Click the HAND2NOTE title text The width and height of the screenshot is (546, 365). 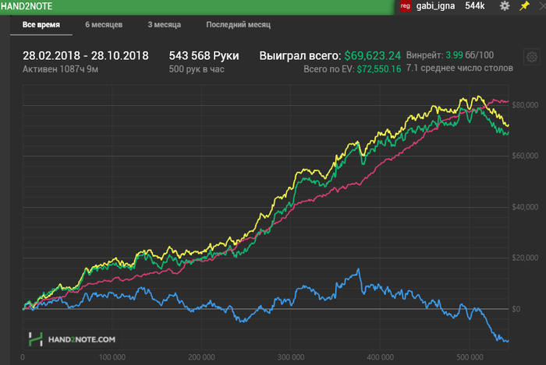pyautogui.click(x=27, y=6)
